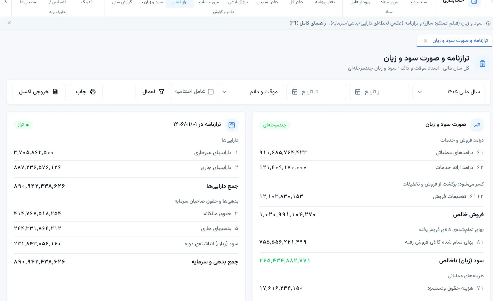Expand the موقت و دائم dropdown
The height and width of the screenshot is (301, 493).
[250, 92]
